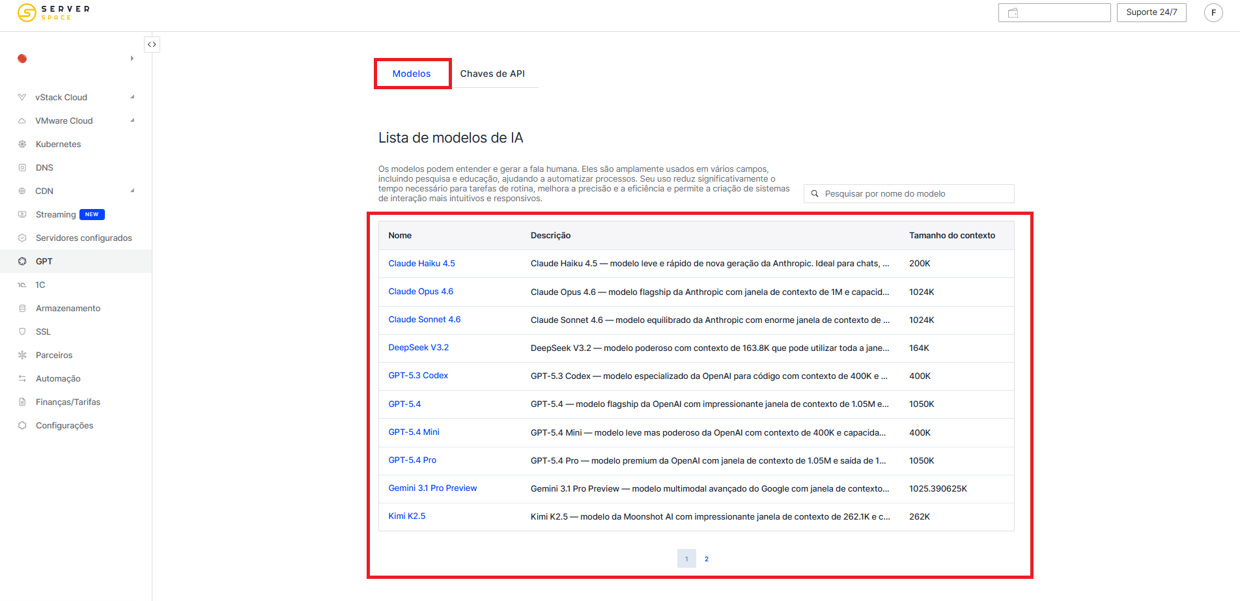Collapse the sidebar with the arrows icon
This screenshot has height=601, width=1240.
point(152,44)
